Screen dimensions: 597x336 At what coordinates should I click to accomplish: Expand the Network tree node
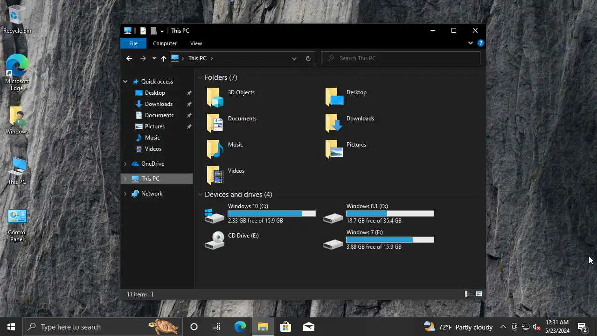(x=125, y=194)
